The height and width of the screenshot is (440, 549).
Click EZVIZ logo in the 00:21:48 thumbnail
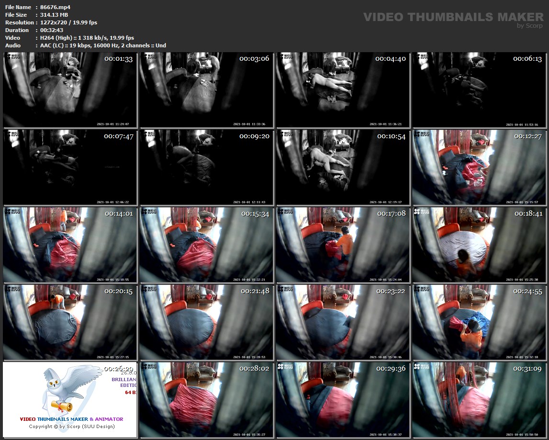point(149,289)
